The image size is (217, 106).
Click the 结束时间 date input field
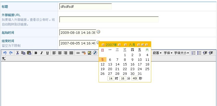coord(78,43)
